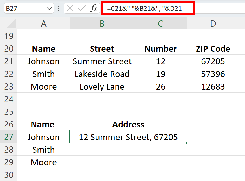Image resolution: width=245 pixels, height=181 pixels.
Task: Select column C header
Action: pos(160,24)
